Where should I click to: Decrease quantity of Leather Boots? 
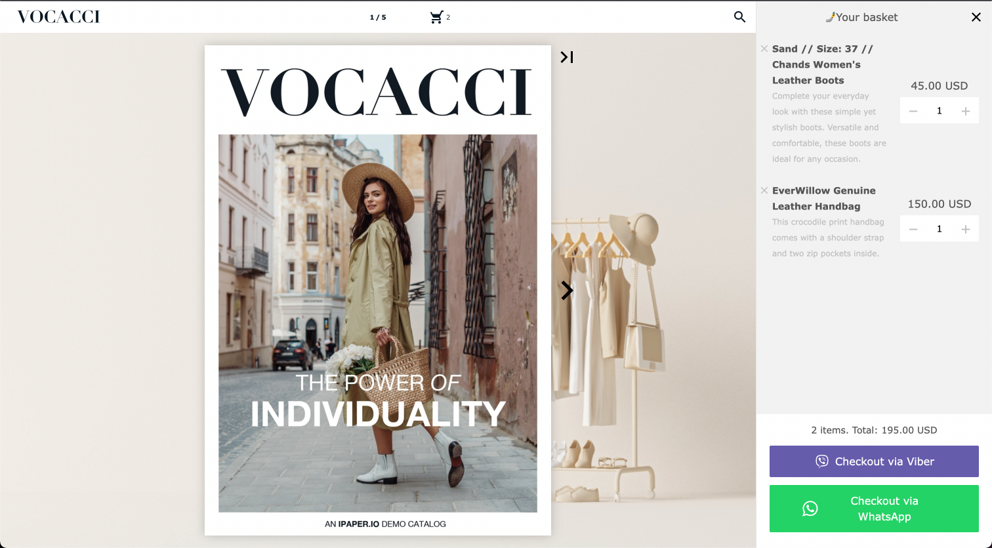(913, 111)
